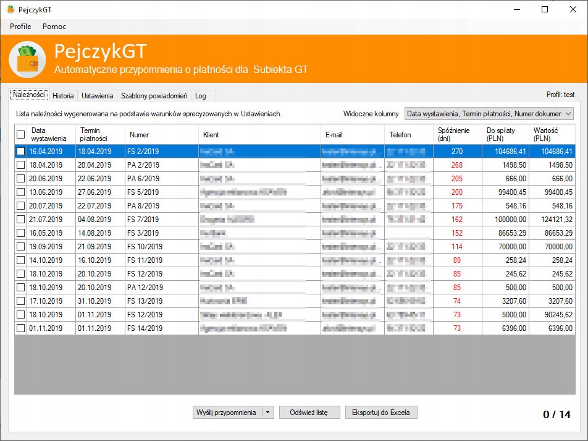Viewport: 588px width, 441px height.
Task: Switch to the Historia tab
Action: tap(63, 96)
